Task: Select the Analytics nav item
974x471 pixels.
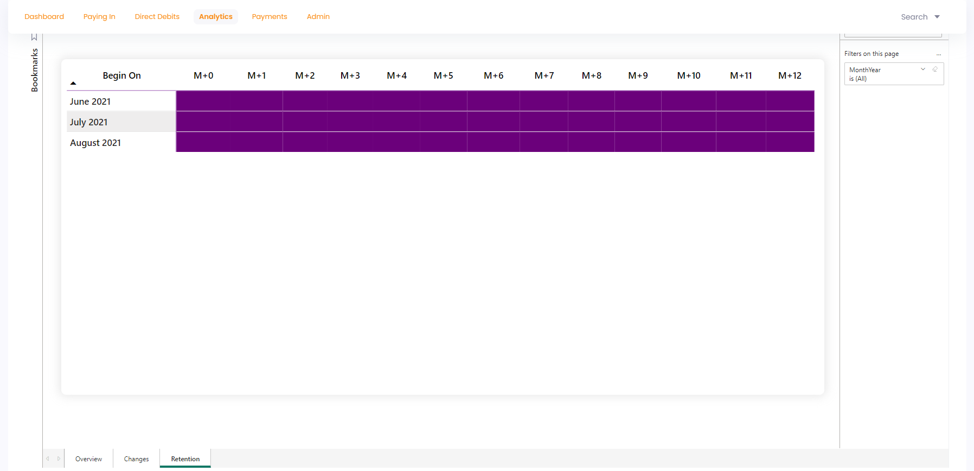Action: pyautogui.click(x=216, y=17)
